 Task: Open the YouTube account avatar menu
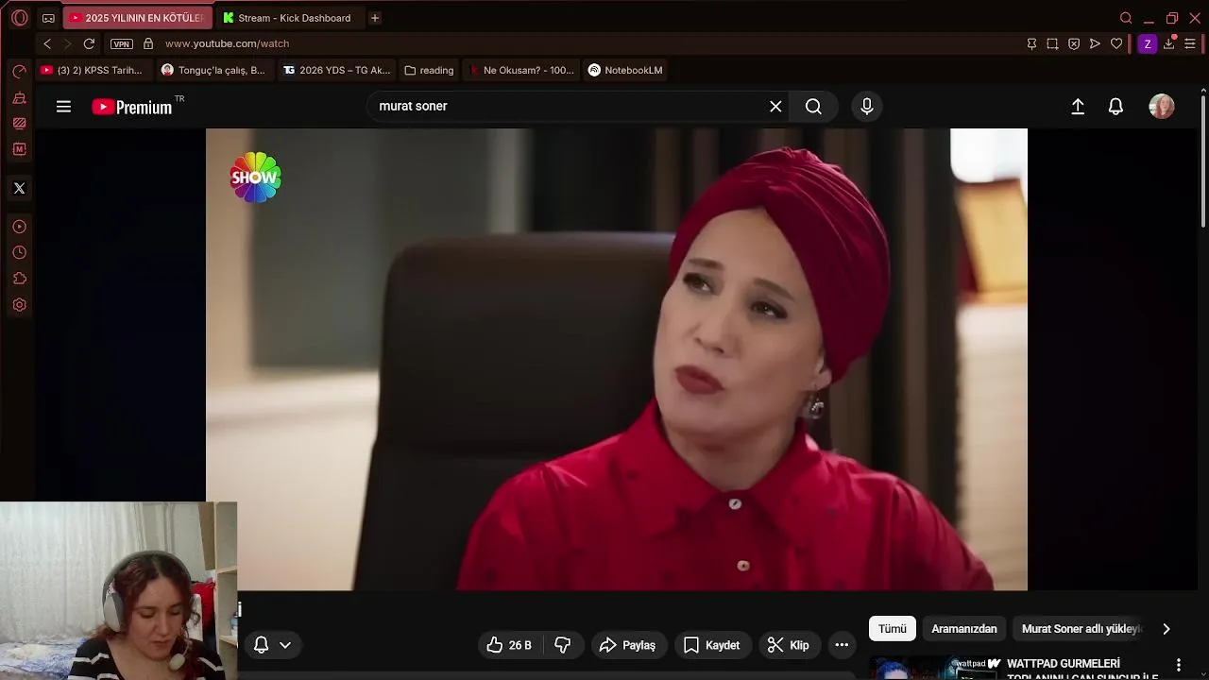click(x=1162, y=107)
